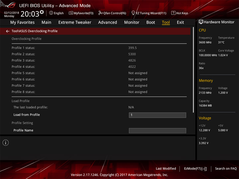Start EZ Tuning Wizard(F11)
The height and width of the screenshot is (179, 239).
pos(151,13)
